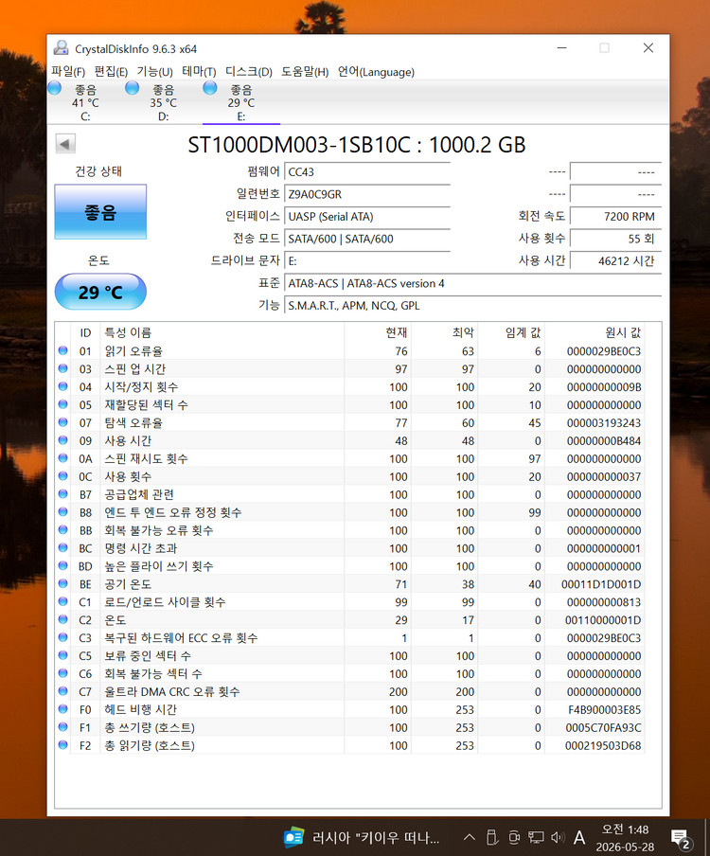Viewport: 710px width, 856px height.
Task: Click the status dot for 로드/언로드 사이클 횟수
Action: (62, 601)
